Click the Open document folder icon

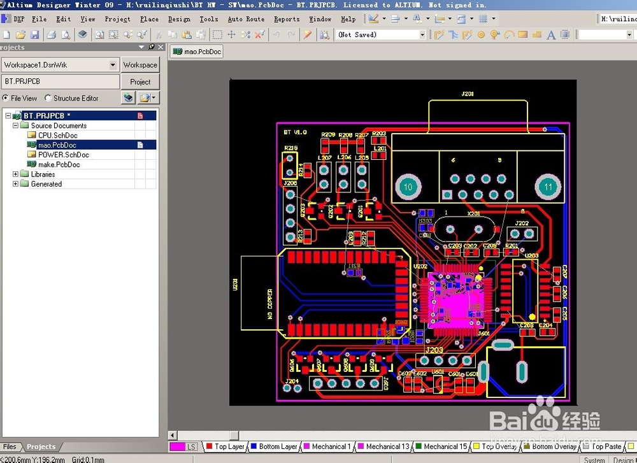(x=20, y=35)
